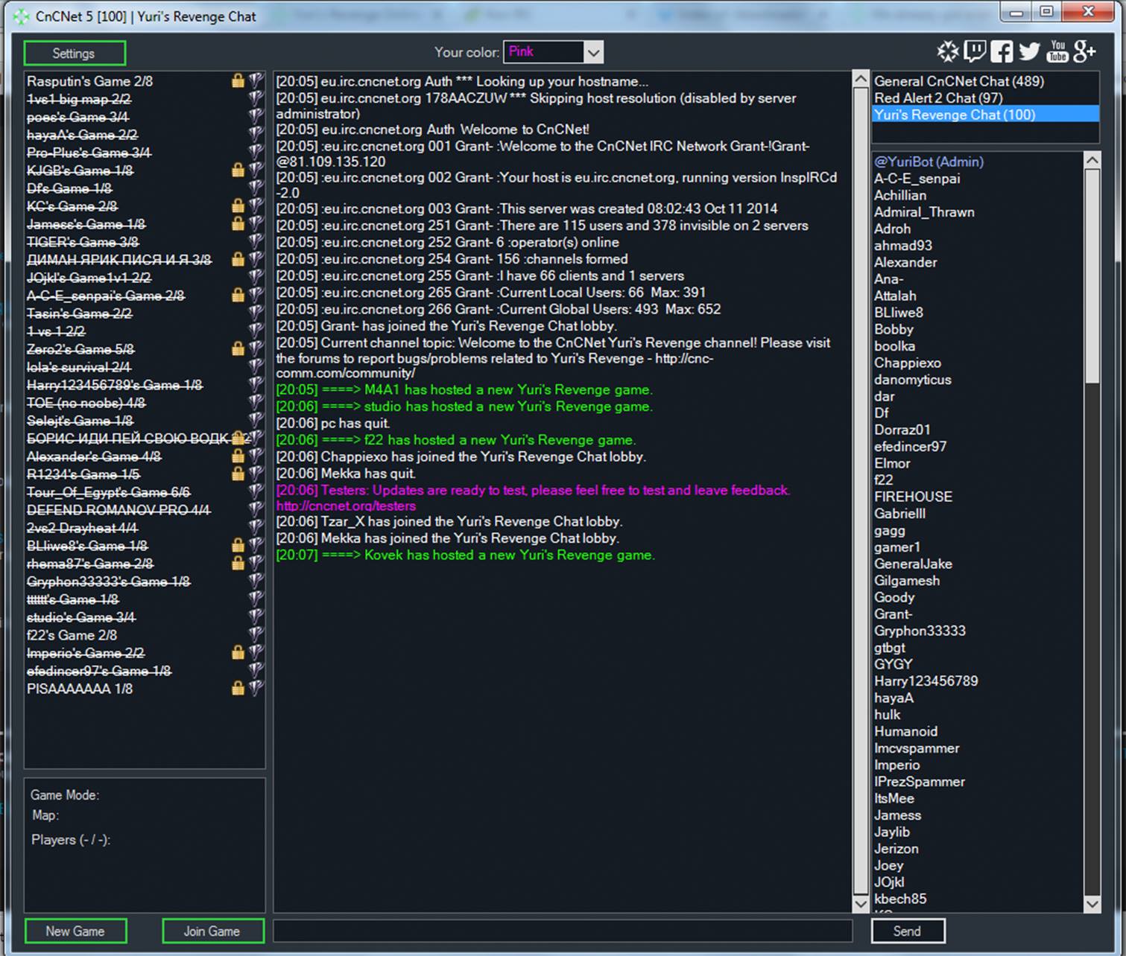This screenshot has height=956, width=1126.
Task: Click the game icon on f22's Game row
Action: [256, 634]
